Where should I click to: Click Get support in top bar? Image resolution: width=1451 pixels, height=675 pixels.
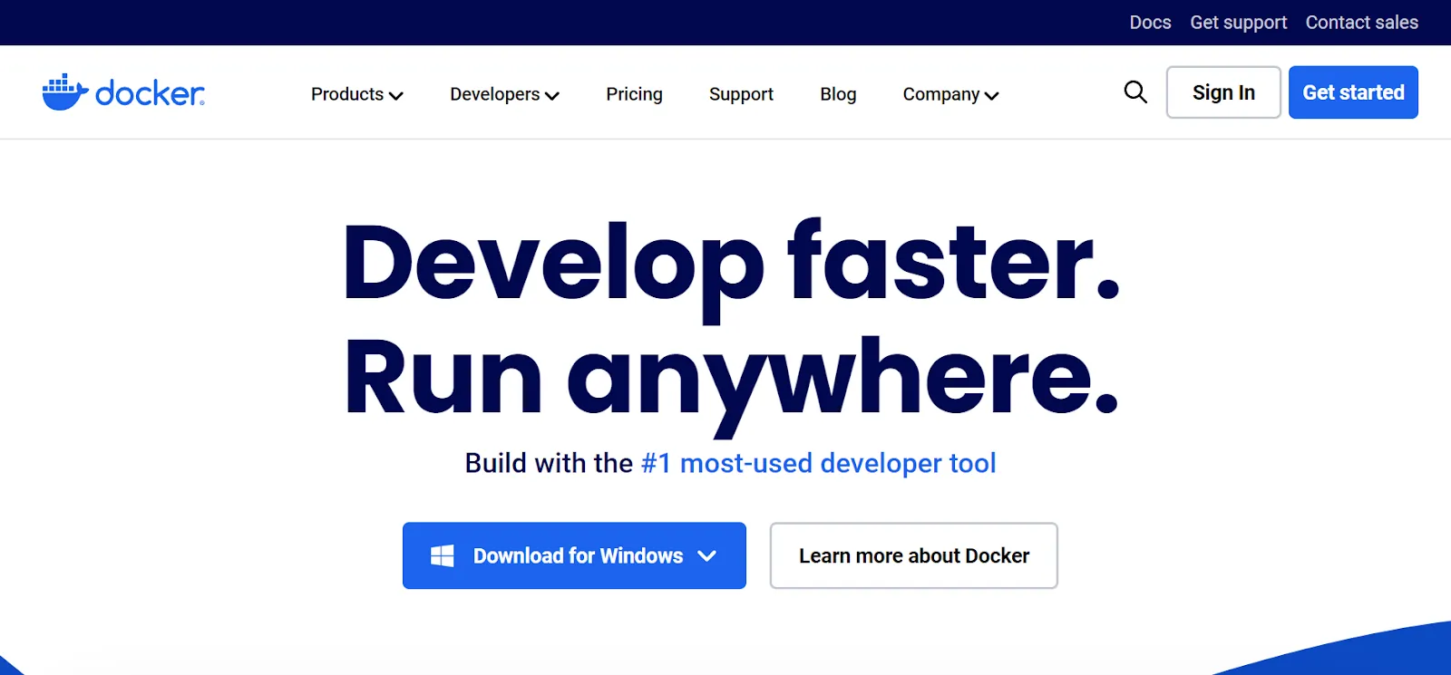[1238, 23]
